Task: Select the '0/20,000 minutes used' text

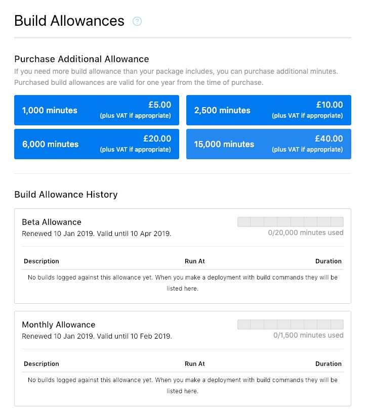Action: (x=306, y=233)
